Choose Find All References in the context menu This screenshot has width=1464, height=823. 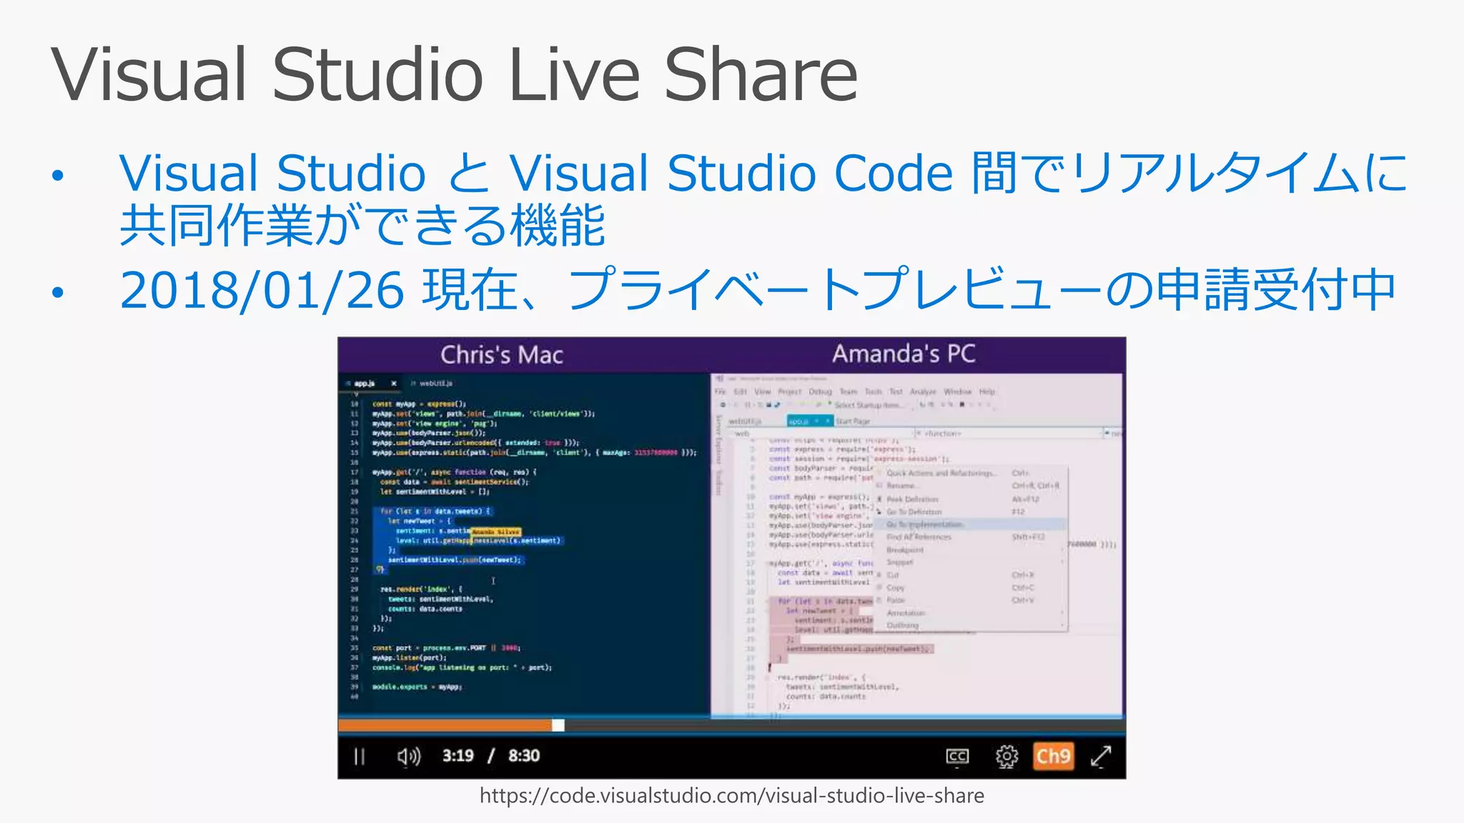pyautogui.click(x=971, y=537)
